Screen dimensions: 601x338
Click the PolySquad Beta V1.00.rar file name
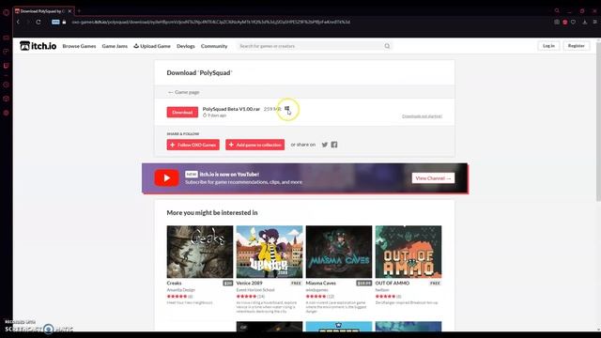[x=231, y=109]
